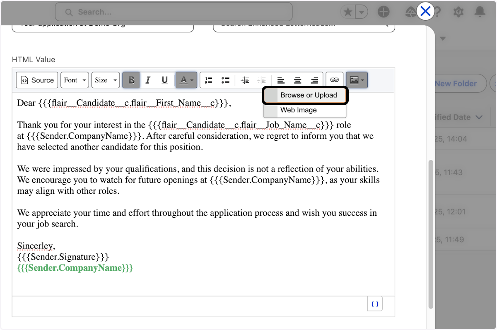This screenshot has height=330, width=497.
Task: Expand the image insert dropdown
Action: [357, 80]
